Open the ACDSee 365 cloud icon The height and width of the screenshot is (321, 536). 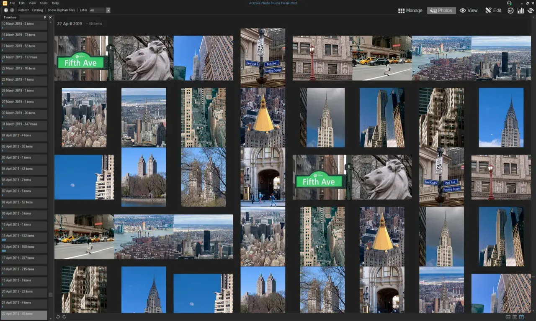coord(510,10)
